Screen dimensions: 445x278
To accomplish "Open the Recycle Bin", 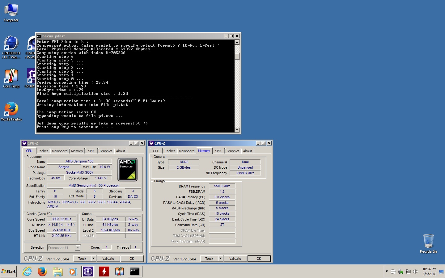I will (x=428, y=244).
